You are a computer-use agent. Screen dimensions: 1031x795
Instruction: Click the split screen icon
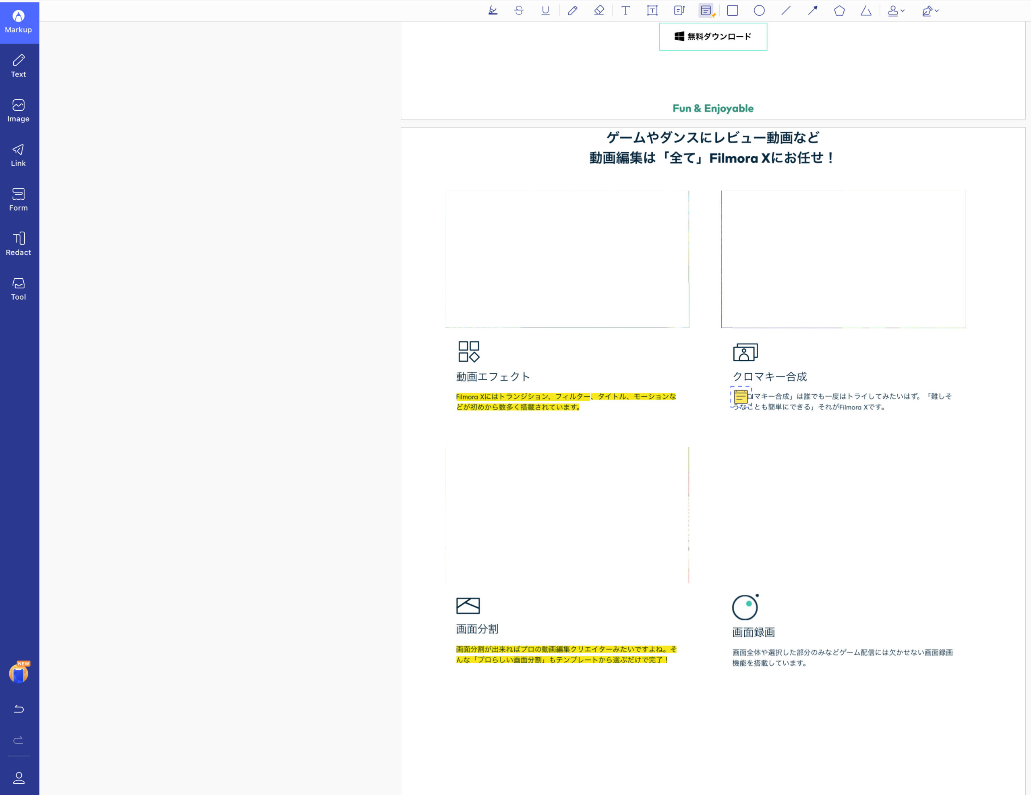tap(468, 606)
